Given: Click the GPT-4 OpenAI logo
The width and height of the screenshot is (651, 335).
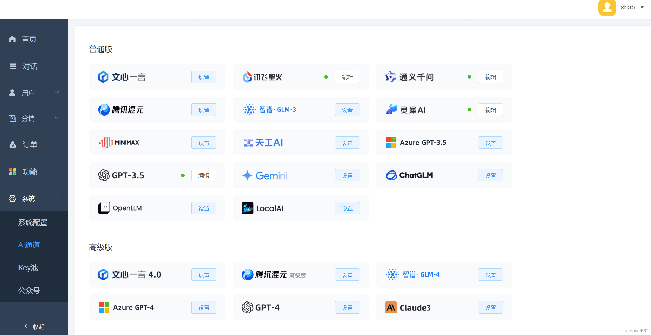Looking at the screenshot, I should coord(247,307).
